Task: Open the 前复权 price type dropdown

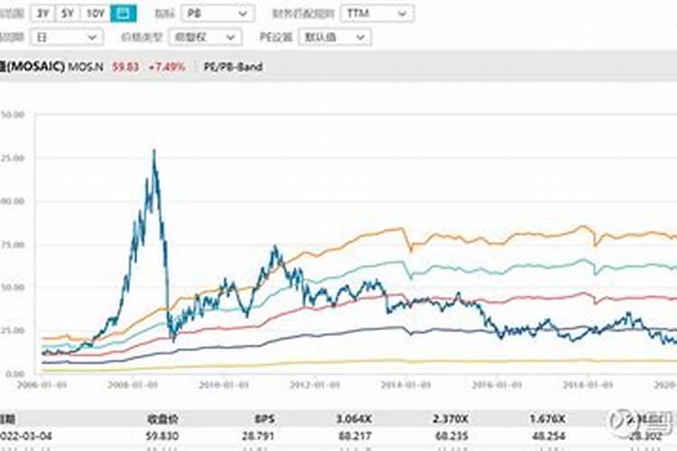Action: point(205,36)
